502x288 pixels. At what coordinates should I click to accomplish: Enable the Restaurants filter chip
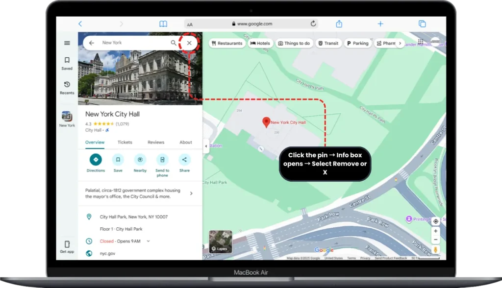pos(226,43)
